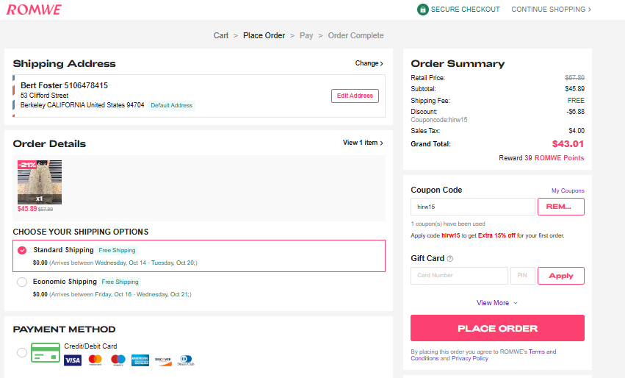The width and height of the screenshot is (625, 378).
Task: Go to Cart breadcrumb step
Action: click(x=221, y=35)
